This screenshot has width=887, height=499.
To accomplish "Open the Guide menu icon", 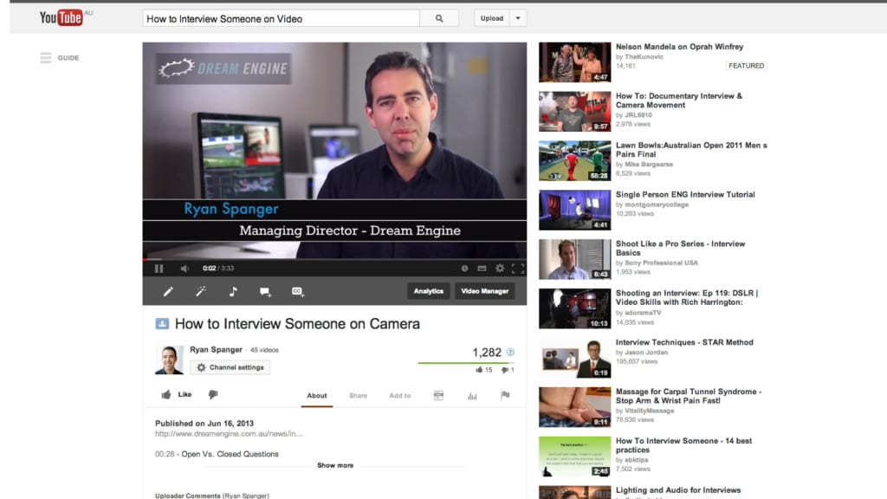I will 46,58.
